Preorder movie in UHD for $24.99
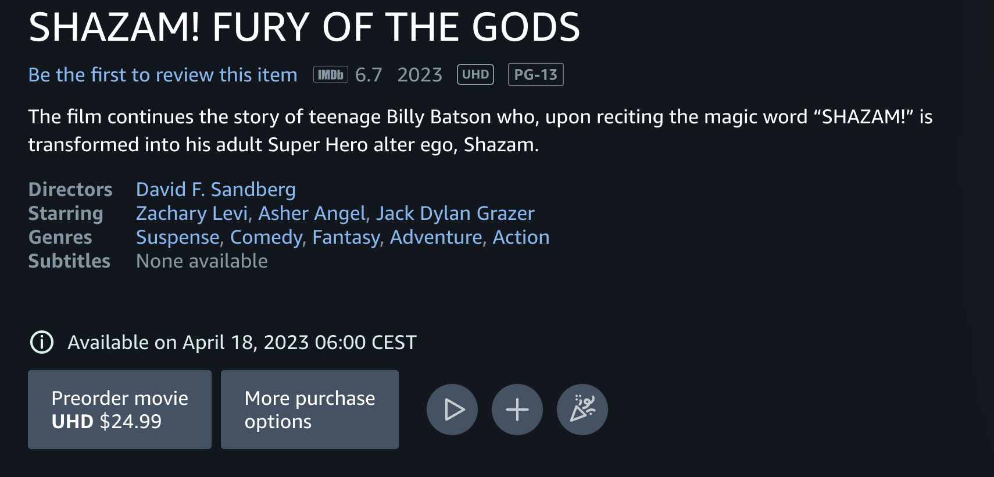Viewport: 994px width, 477px height. (x=120, y=410)
